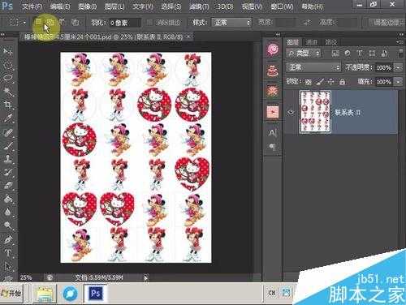The height and width of the screenshot is (305, 406).
Task: Expand the toolbox double-arrow at top
Action: point(3,35)
